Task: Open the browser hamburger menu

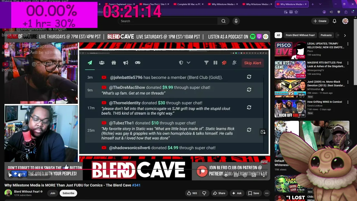Action: pos(353,12)
